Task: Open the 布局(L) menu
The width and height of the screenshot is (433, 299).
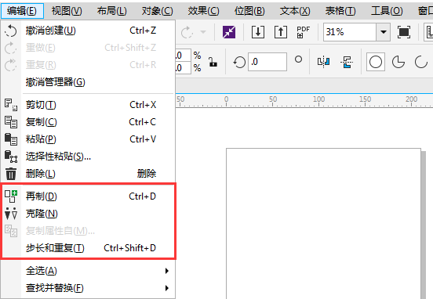Action: point(112,11)
